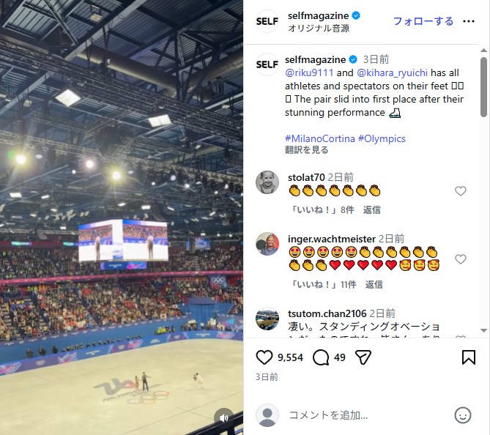Toggle video sound with speaker icon
Viewport: 490px width, 435px height.
(x=223, y=418)
